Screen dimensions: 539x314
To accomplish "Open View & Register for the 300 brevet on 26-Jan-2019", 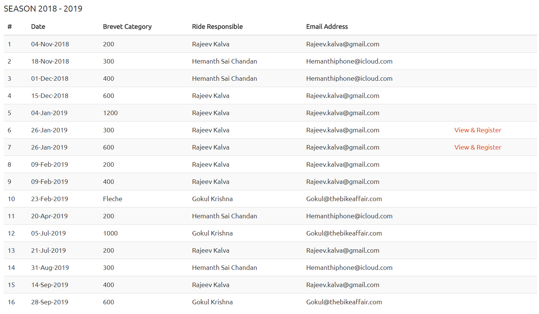I will click(x=478, y=130).
